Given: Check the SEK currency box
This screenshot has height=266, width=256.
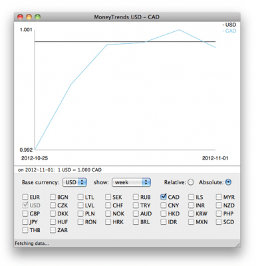Looking at the screenshot, I should point(108,197).
